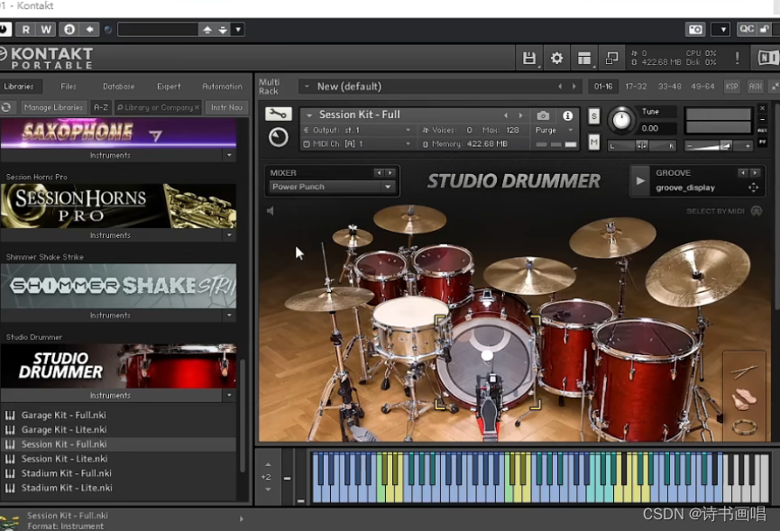Click the host camera snapshot icon
The image size is (780, 531).
click(x=695, y=30)
